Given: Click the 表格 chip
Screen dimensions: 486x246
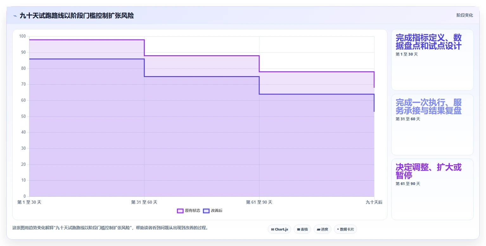Looking at the screenshot, I should pyautogui.click(x=302, y=229).
